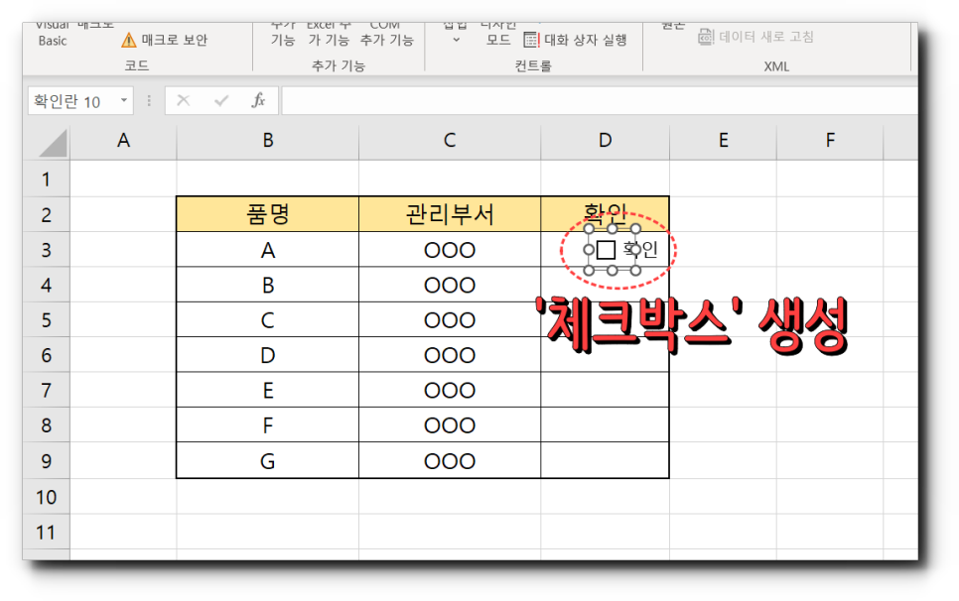Click empty cell D9 in 확인 column
Screen dimensions: 959x601
[605, 460]
